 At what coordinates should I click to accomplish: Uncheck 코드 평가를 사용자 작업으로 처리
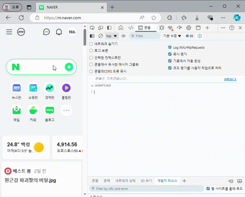point(170,68)
